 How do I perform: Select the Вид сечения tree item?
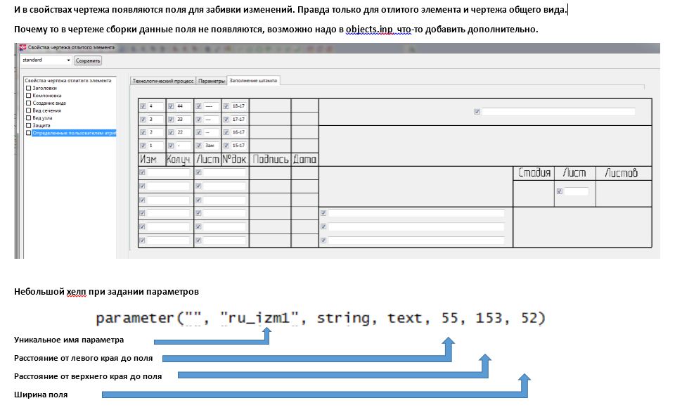tap(46, 110)
